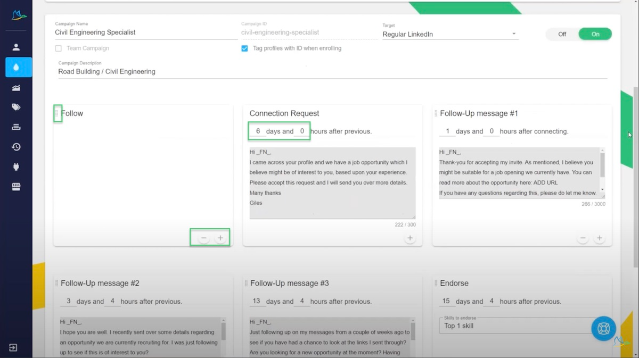Viewport: 639px width, 358px height.
Task: Click the integrations plug icon
Action: (18, 166)
